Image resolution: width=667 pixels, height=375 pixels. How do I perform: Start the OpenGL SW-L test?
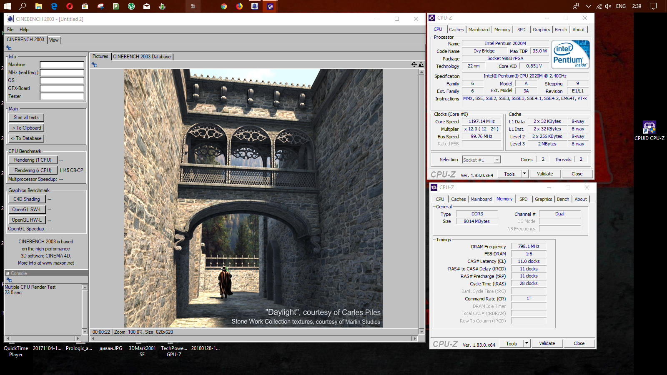pyautogui.click(x=27, y=210)
